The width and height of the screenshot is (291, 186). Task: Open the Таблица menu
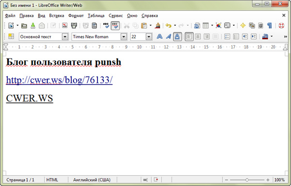pos(96,15)
